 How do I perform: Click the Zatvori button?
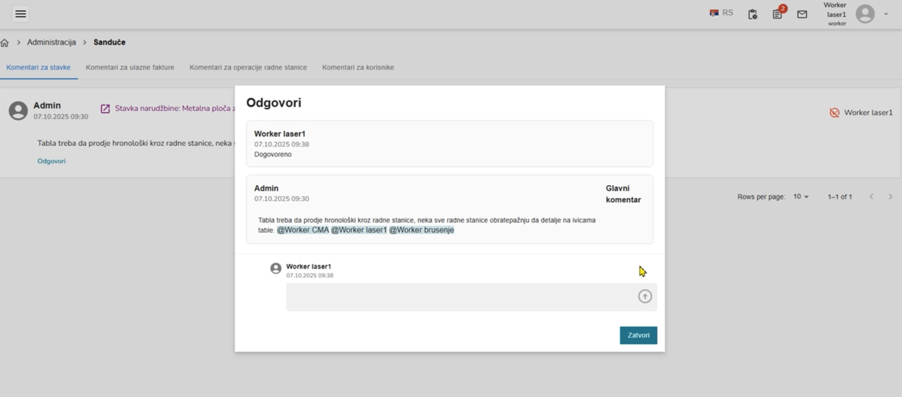638,335
